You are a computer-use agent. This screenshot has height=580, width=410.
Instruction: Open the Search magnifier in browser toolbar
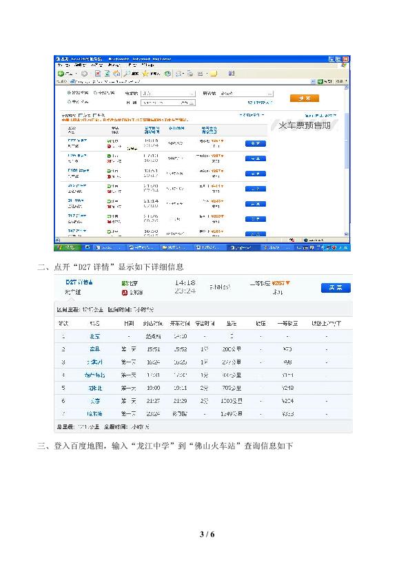pos(127,74)
